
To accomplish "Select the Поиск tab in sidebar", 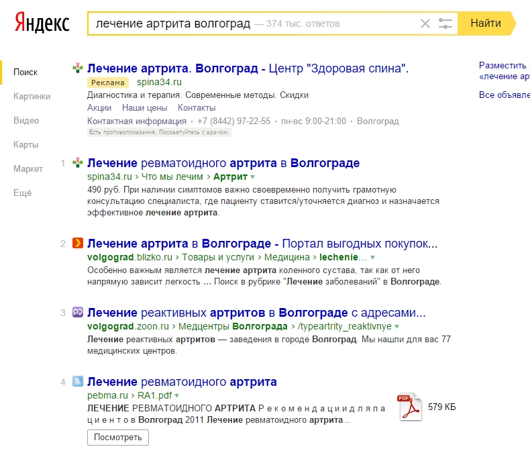I will point(25,72).
